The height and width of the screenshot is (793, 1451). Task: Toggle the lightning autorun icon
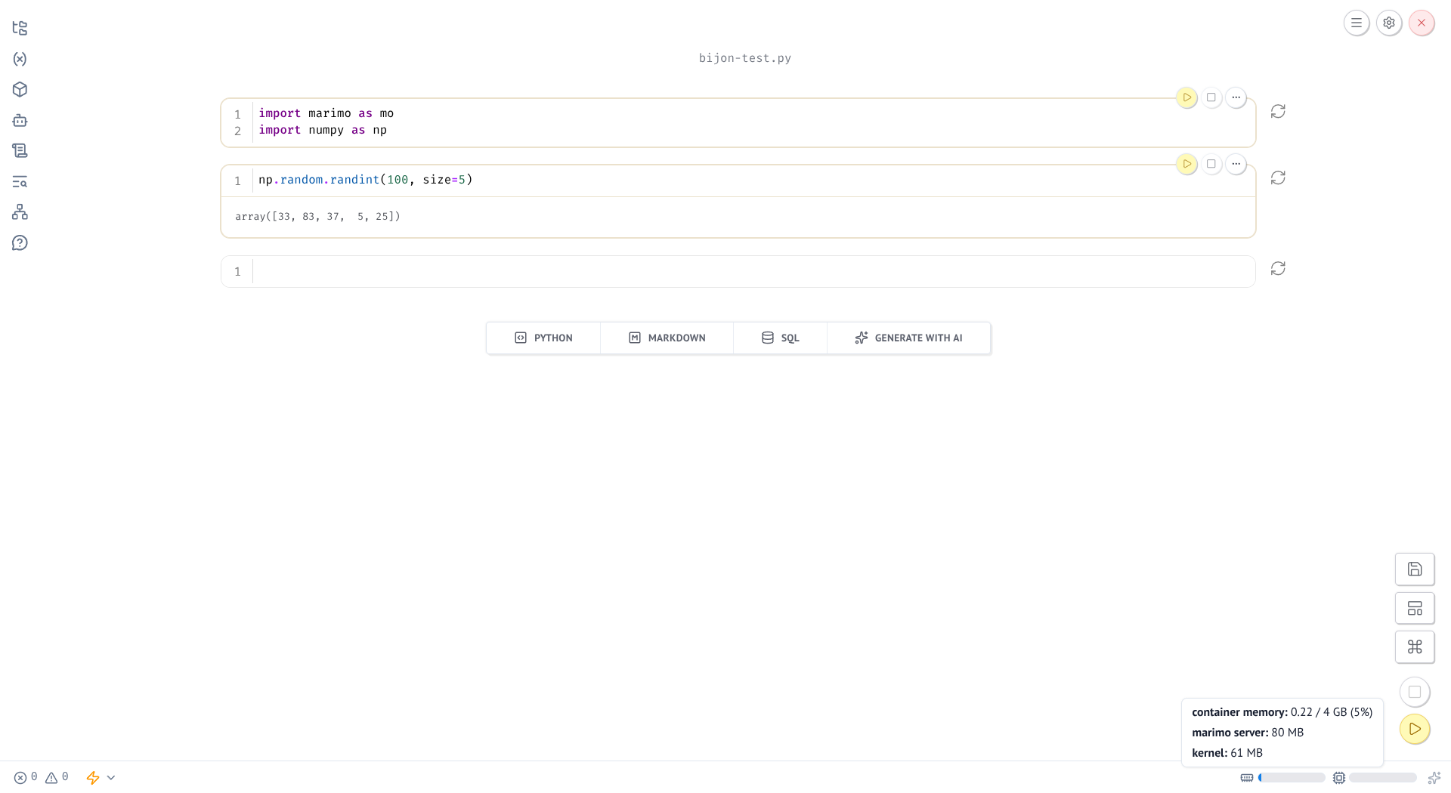click(x=93, y=777)
